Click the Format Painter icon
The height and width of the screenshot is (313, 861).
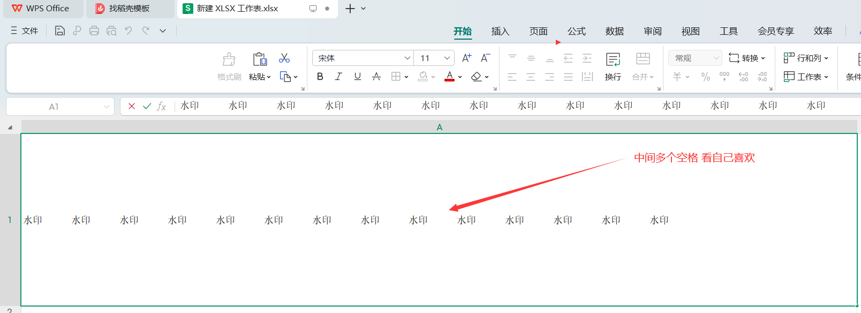pyautogui.click(x=229, y=59)
